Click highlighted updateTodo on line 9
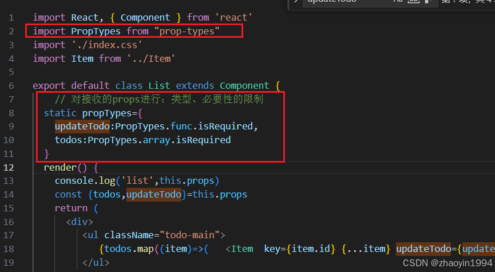Image resolution: width=495 pixels, height=272 pixels. click(82, 127)
